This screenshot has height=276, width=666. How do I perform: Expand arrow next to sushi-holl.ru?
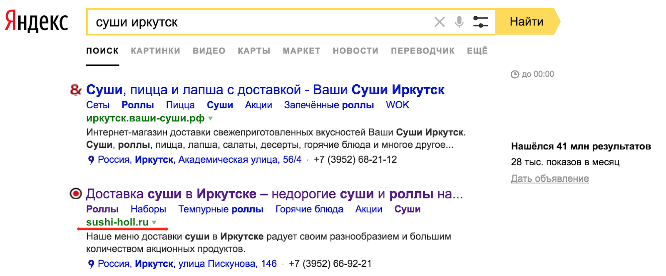coord(154,222)
